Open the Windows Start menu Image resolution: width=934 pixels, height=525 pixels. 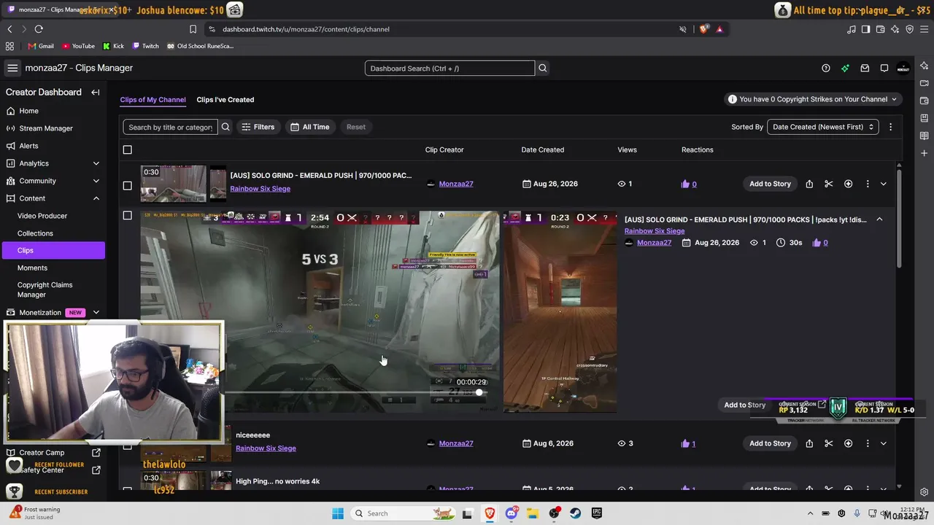coord(338,513)
